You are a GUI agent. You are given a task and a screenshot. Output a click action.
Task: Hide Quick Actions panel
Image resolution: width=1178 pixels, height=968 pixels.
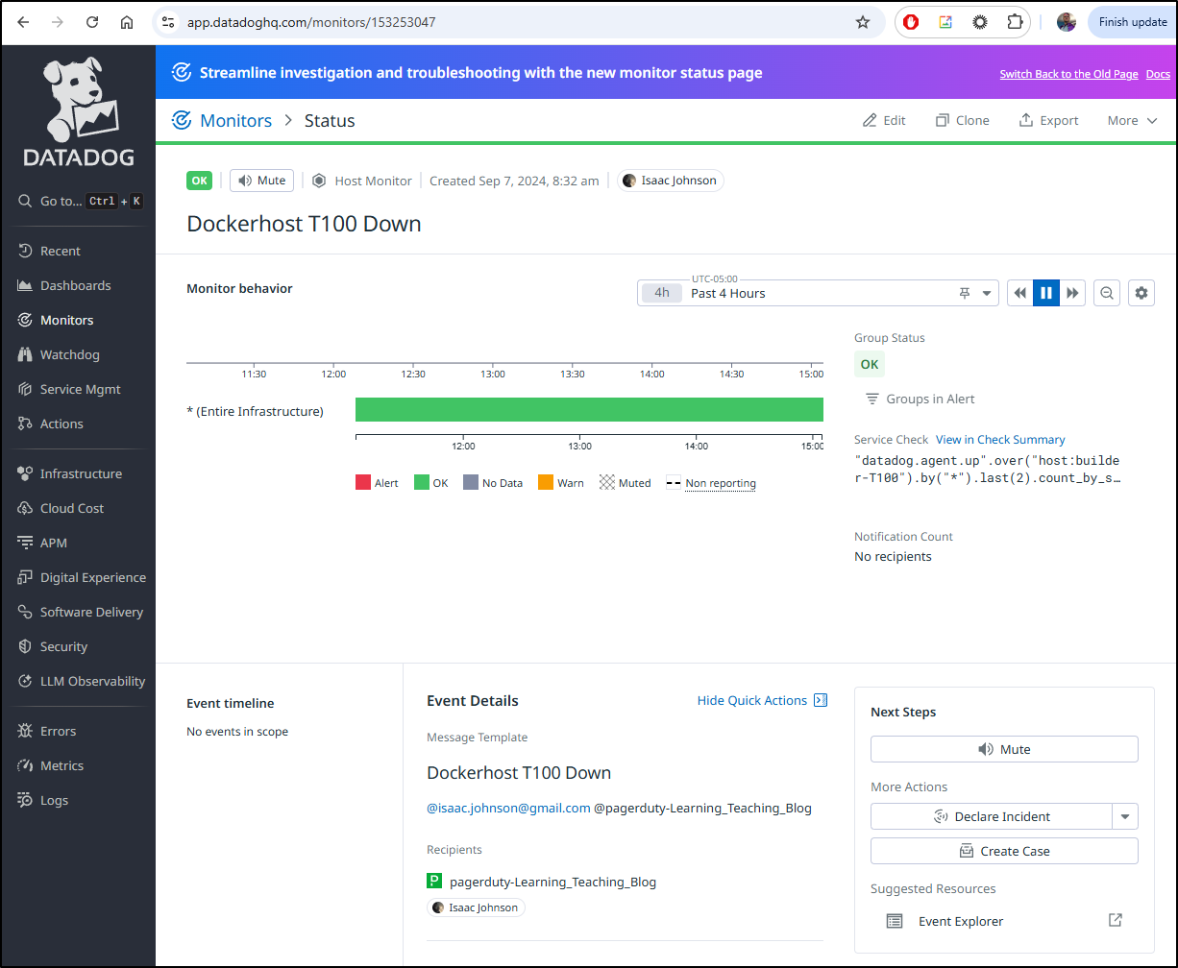point(762,700)
